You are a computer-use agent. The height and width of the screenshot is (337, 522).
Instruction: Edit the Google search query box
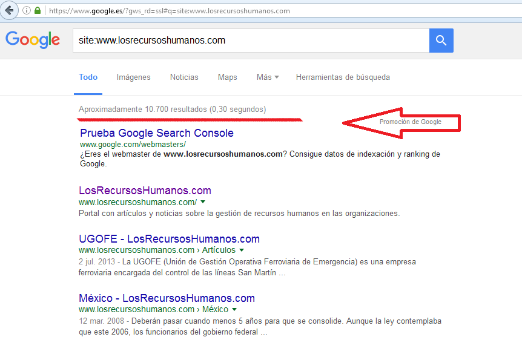pos(251,41)
